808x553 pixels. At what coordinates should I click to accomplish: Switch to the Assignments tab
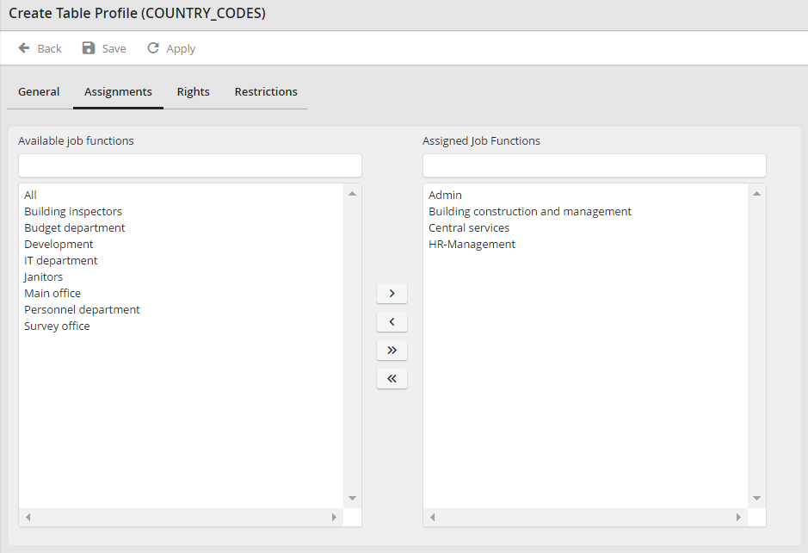[x=118, y=92]
